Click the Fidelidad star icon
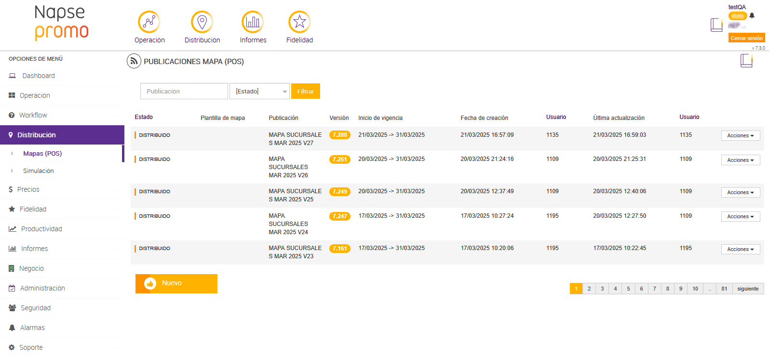Image resolution: width=769 pixels, height=357 pixels. [x=299, y=22]
